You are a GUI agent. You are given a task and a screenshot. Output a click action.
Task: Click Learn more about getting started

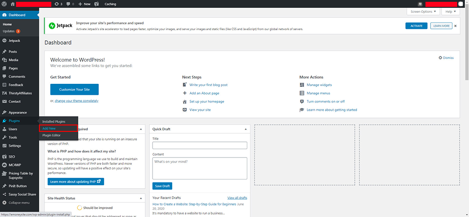[x=332, y=110]
